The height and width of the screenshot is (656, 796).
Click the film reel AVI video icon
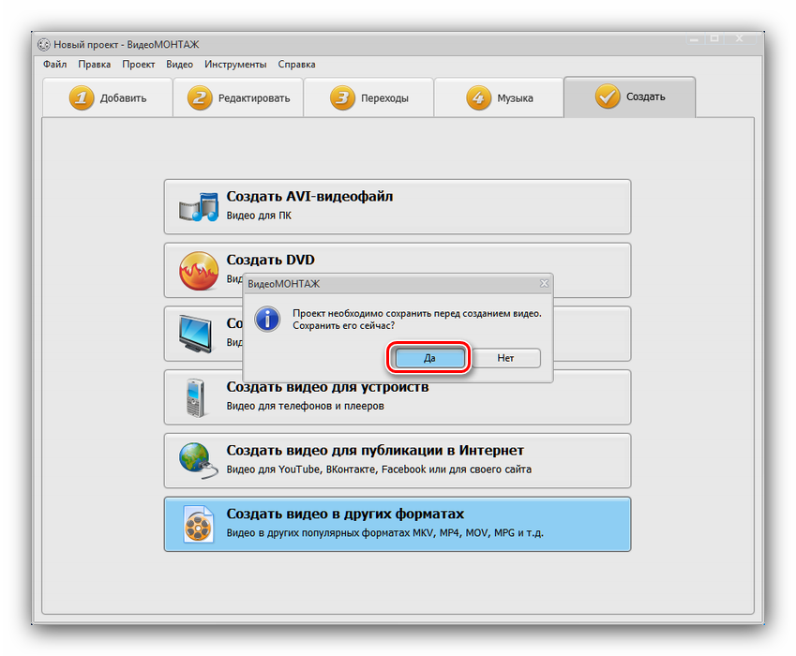pyautogui.click(x=198, y=206)
